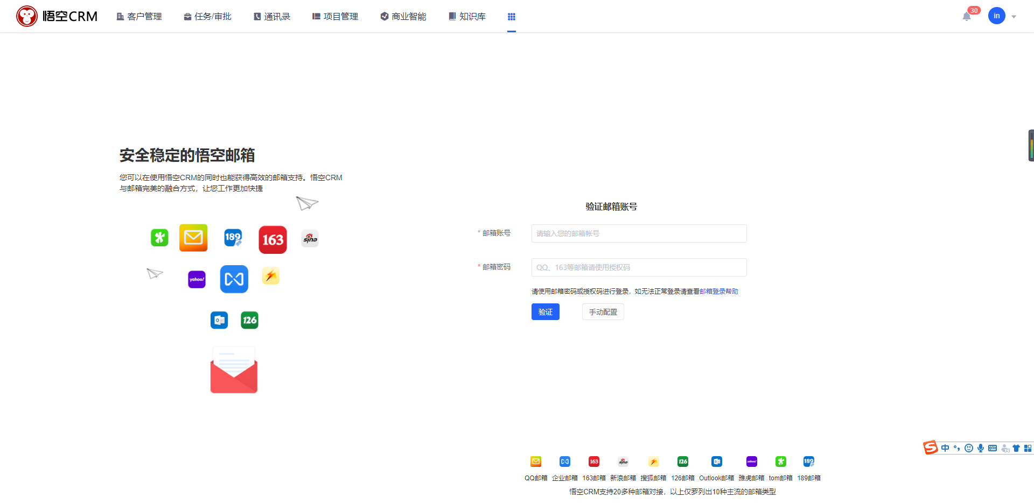The height and width of the screenshot is (504, 1034).
Task: Open the 通讯录 menu
Action: [272, 17]
